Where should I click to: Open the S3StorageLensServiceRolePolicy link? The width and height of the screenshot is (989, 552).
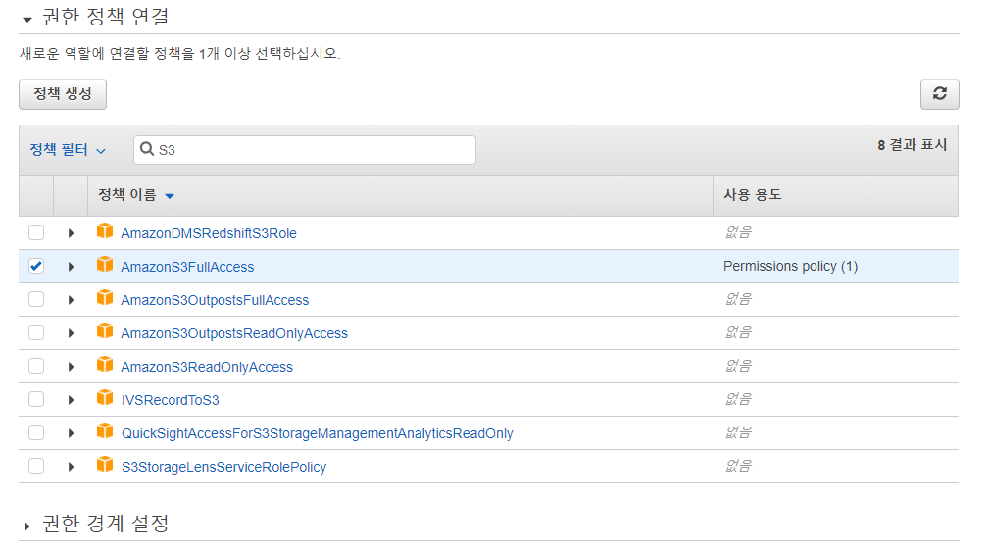point(223,468)
